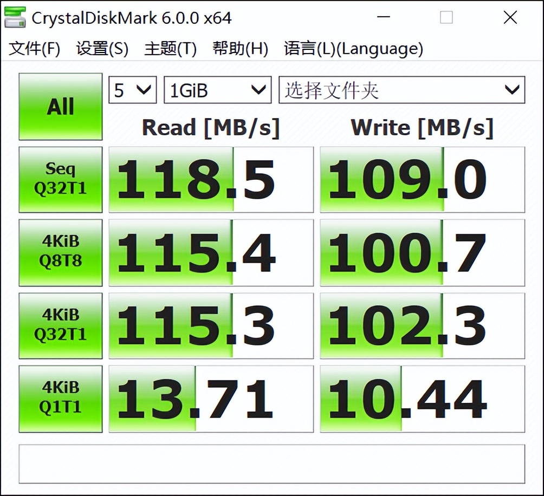Start the 4KiB Q32T1 test

60,325
